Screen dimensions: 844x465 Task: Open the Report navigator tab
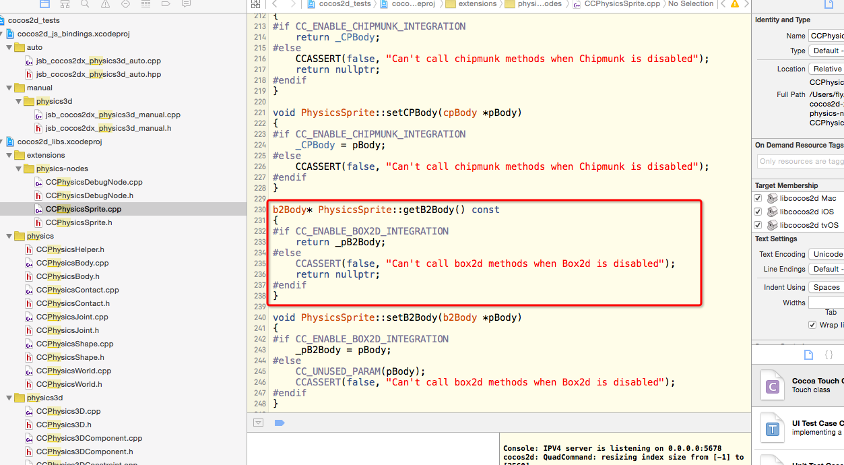coord(186,3)
